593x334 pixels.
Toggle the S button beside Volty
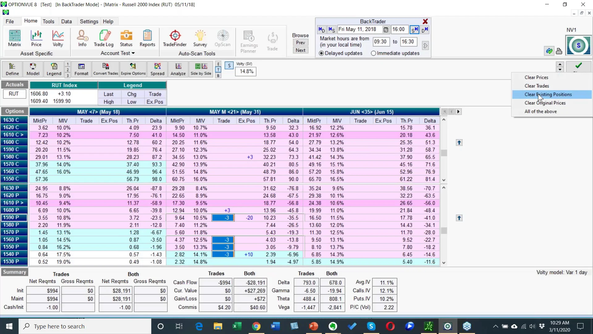pos(229,66)
